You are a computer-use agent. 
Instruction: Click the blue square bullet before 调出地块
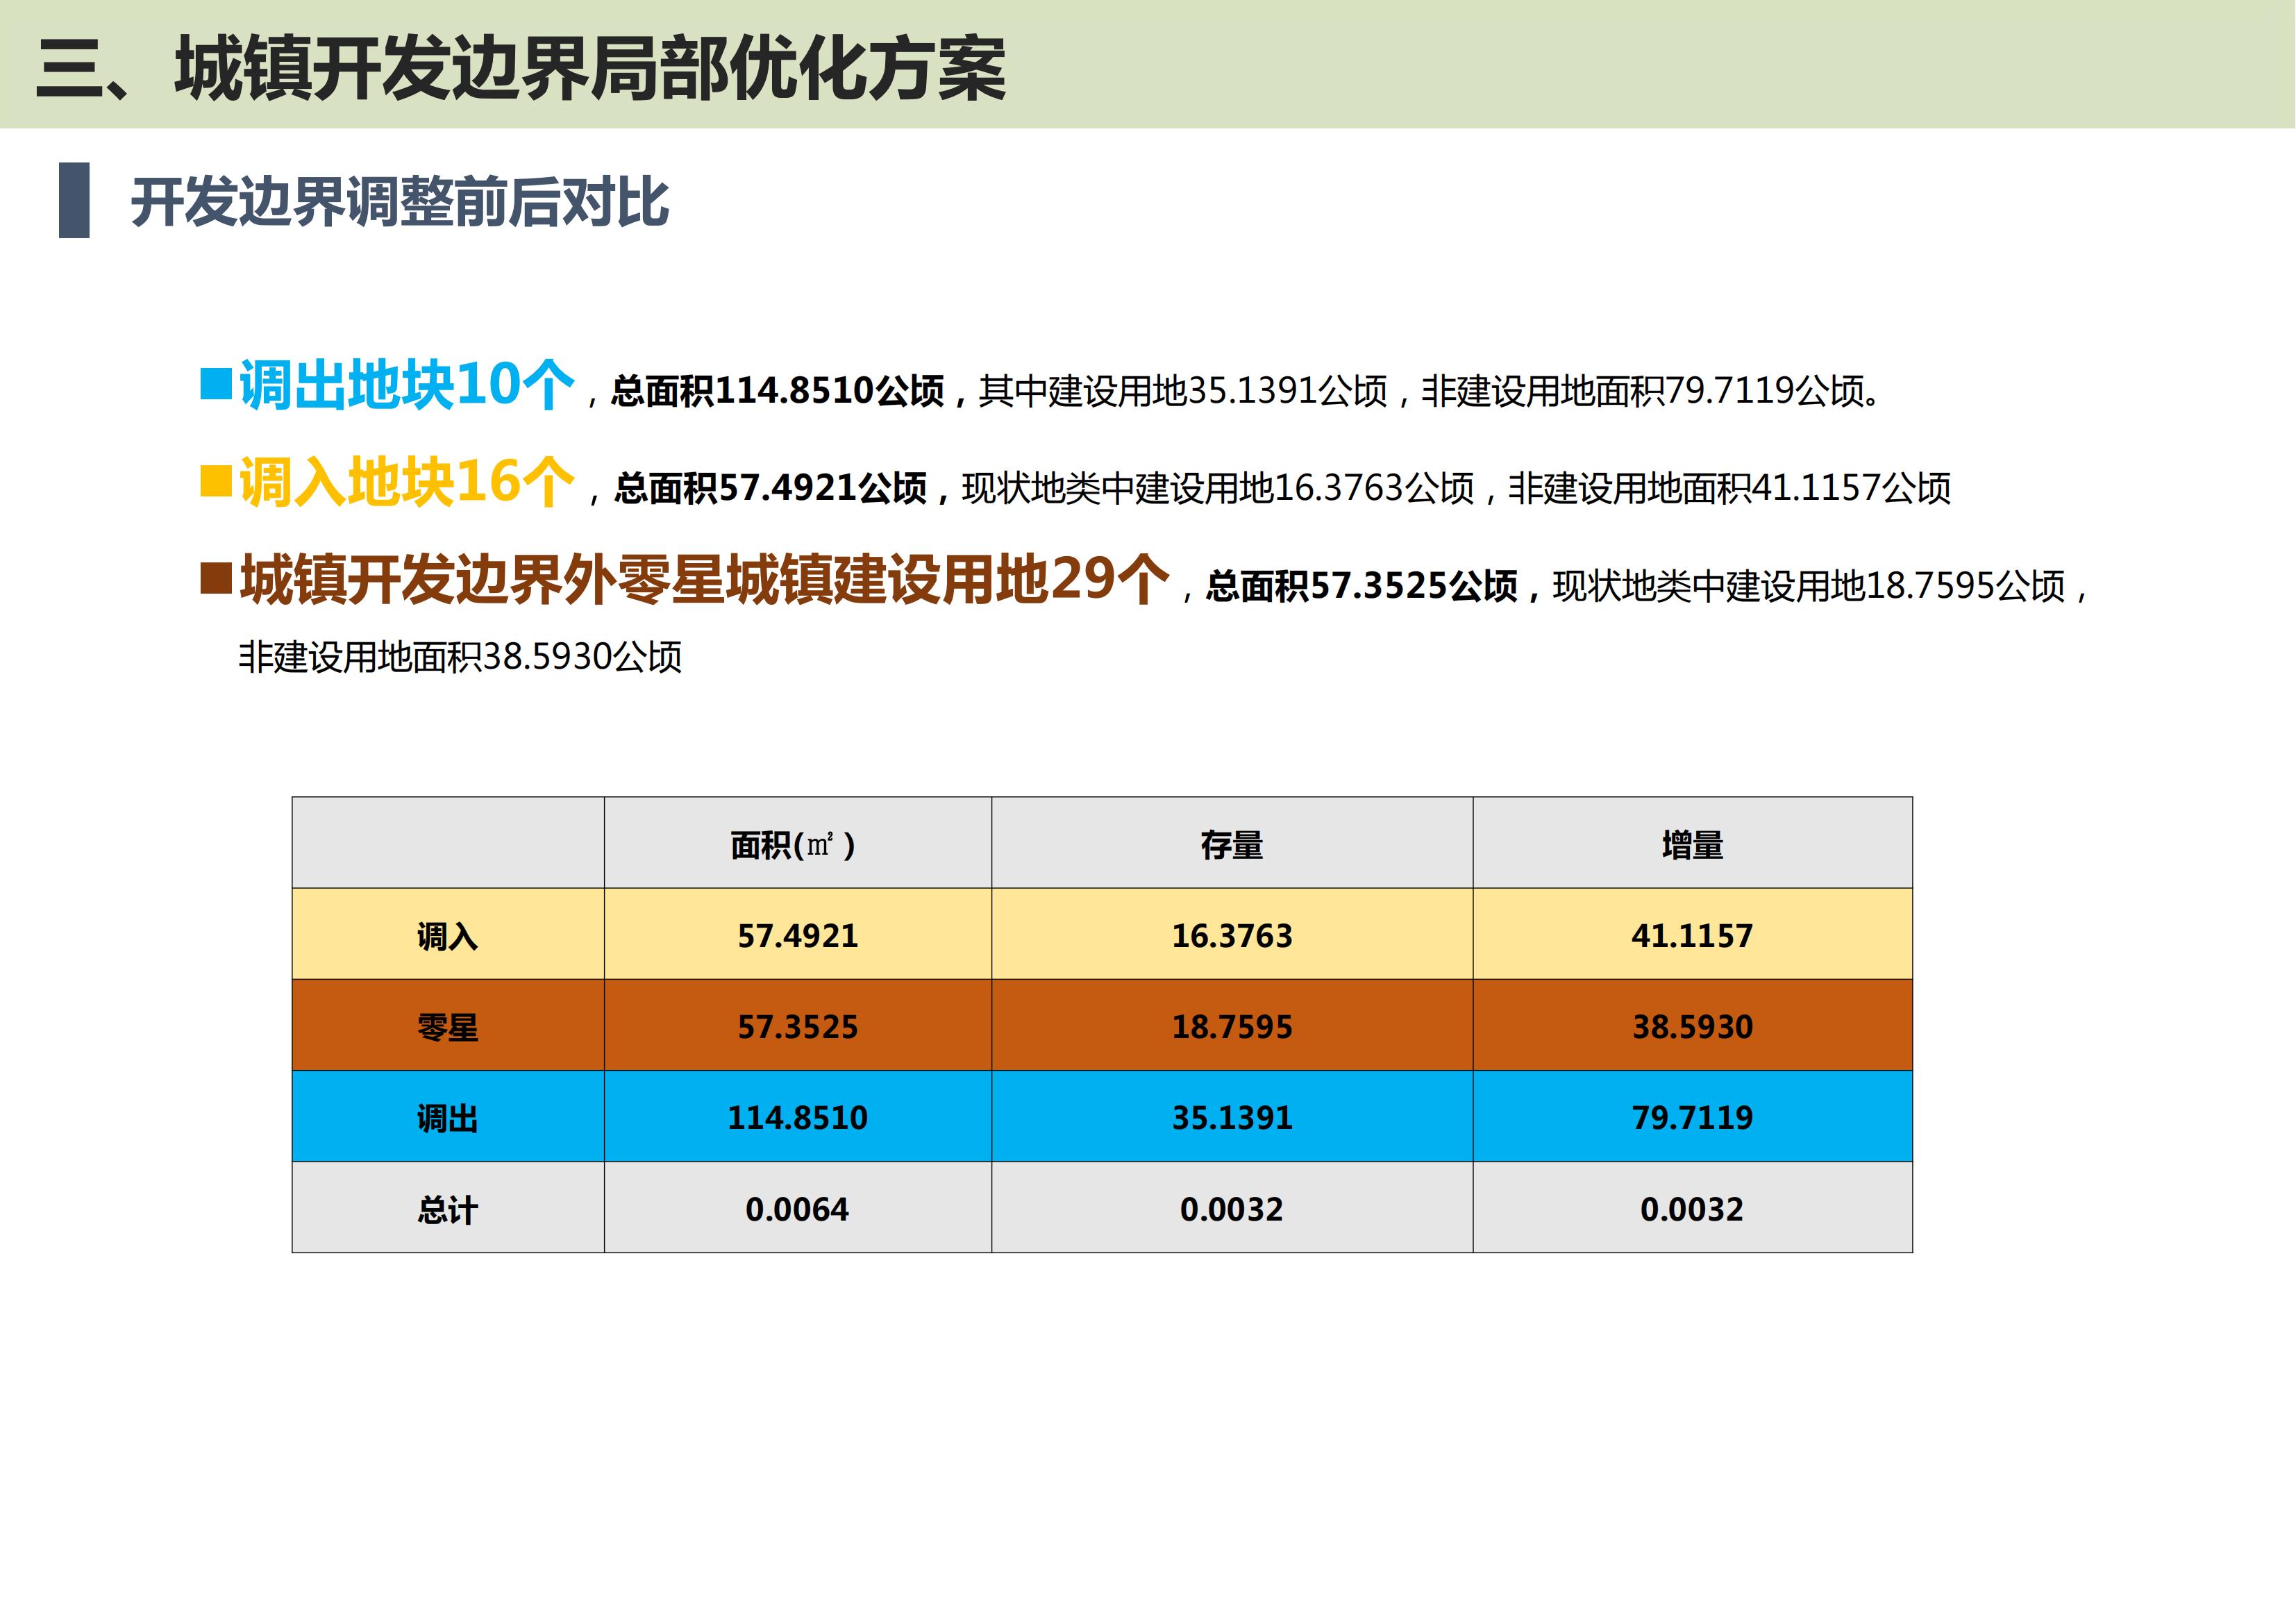216,384
